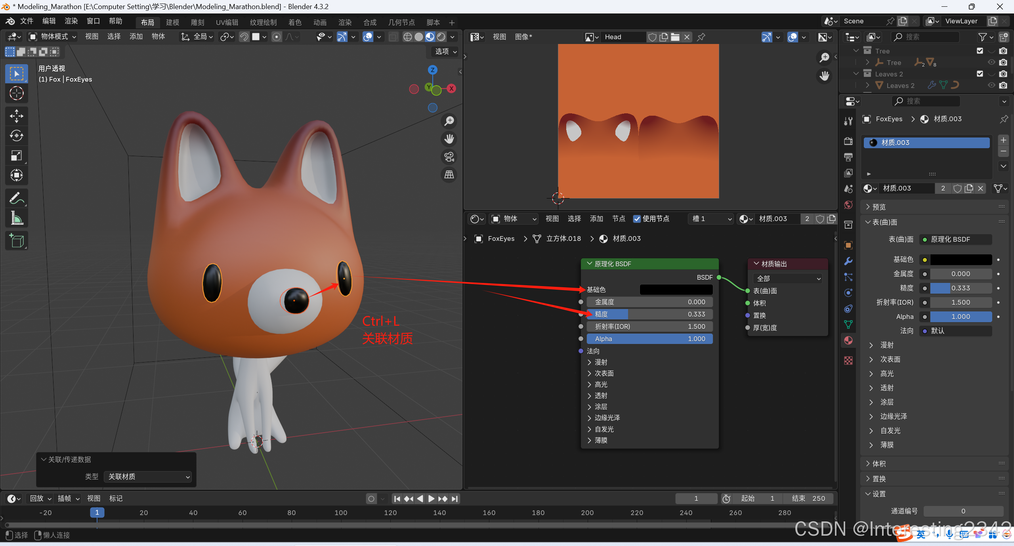Image resolution: width=1014 pixels, height=546 pixels.
Task: Open the Material properties tab icon
Action: (848, 340)
